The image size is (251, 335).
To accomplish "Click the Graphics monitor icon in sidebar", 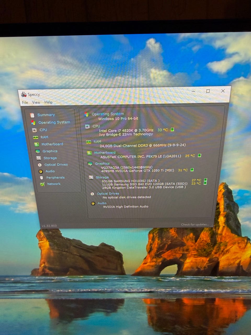I will click(38, 152).
